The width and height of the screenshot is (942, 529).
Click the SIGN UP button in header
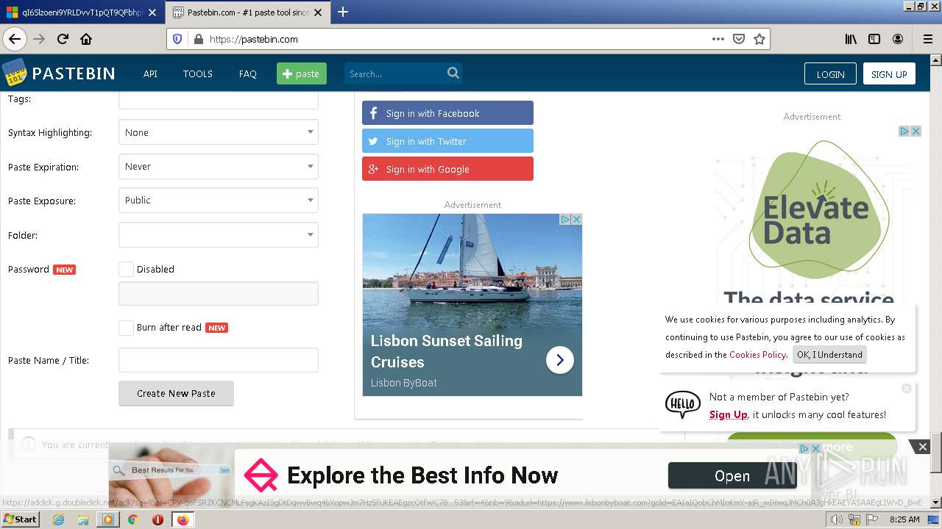pyautogui.click(x=889, y=73)
